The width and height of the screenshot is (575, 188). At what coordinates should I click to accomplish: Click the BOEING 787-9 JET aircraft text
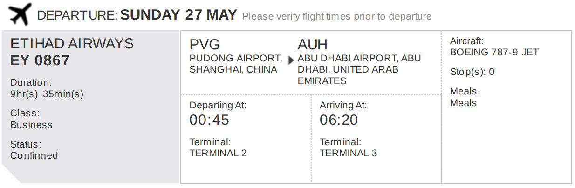pos(494,52)
